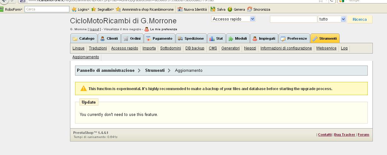This screenshot has width=387, height=155.
Task: Open the Impiegati tab
Action: tap(264, 38)
